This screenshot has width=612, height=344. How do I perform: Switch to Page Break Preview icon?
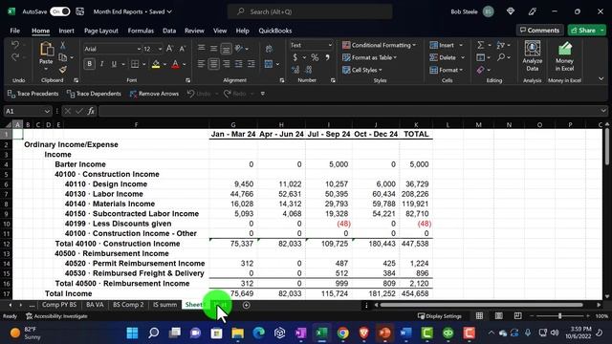[518, 316]
